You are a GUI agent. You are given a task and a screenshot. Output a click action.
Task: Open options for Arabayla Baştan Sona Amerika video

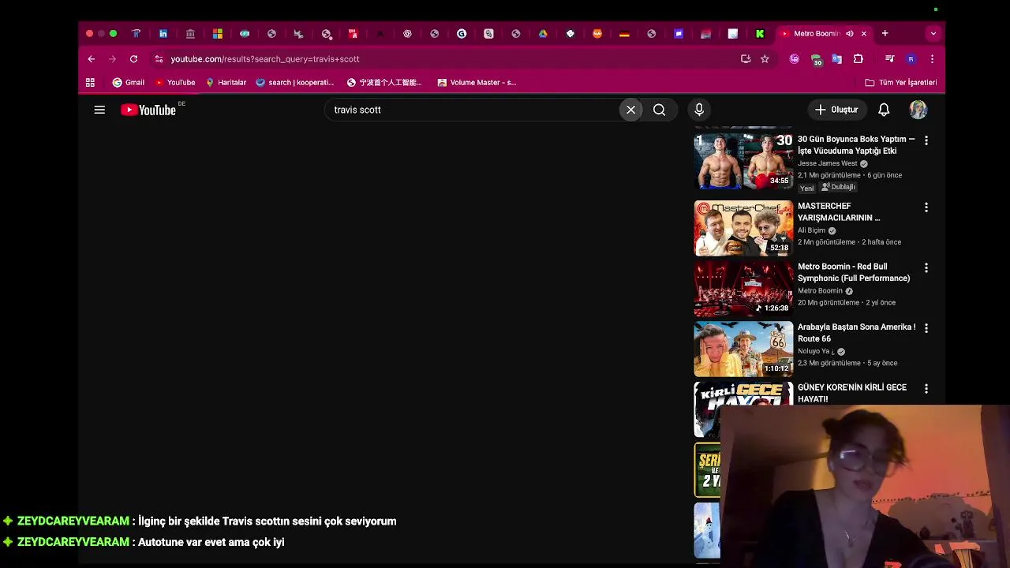click(x=926, y=328)
